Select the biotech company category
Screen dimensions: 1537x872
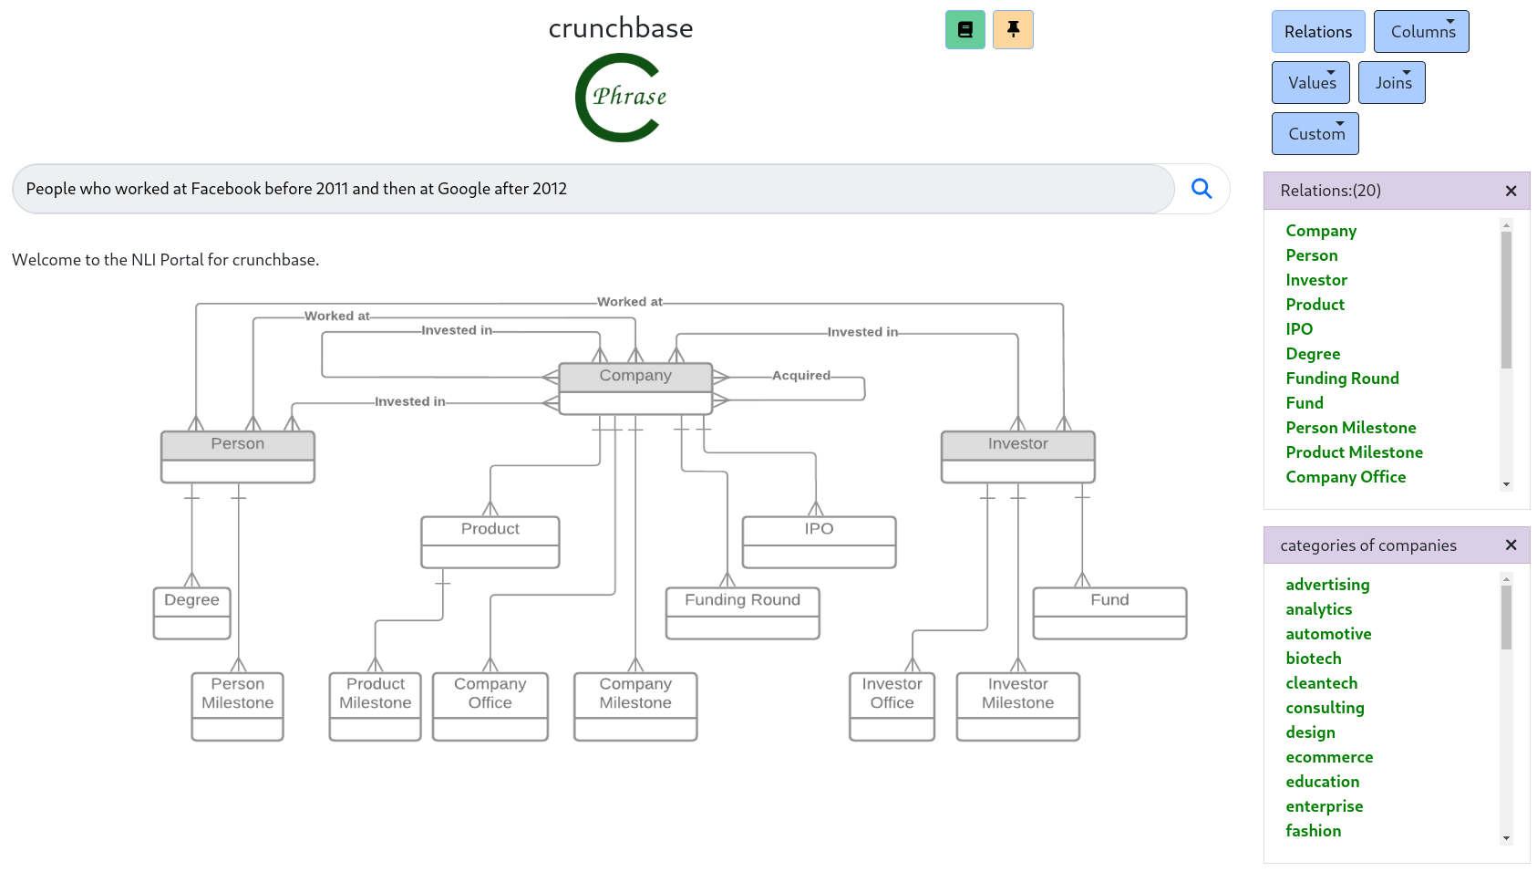(1313, 658)
